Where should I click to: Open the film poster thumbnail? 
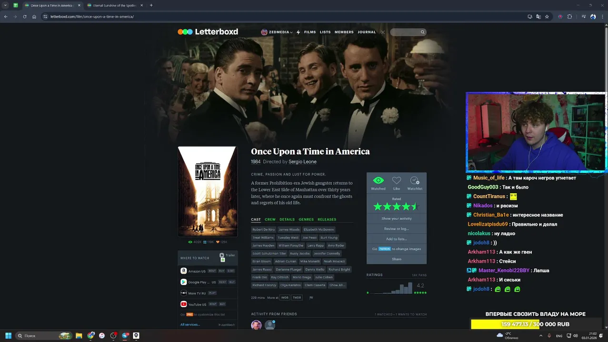pos(208,191)
